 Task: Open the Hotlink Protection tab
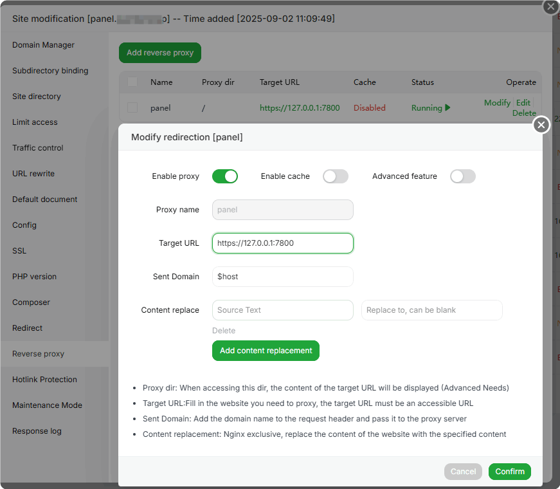44,380
